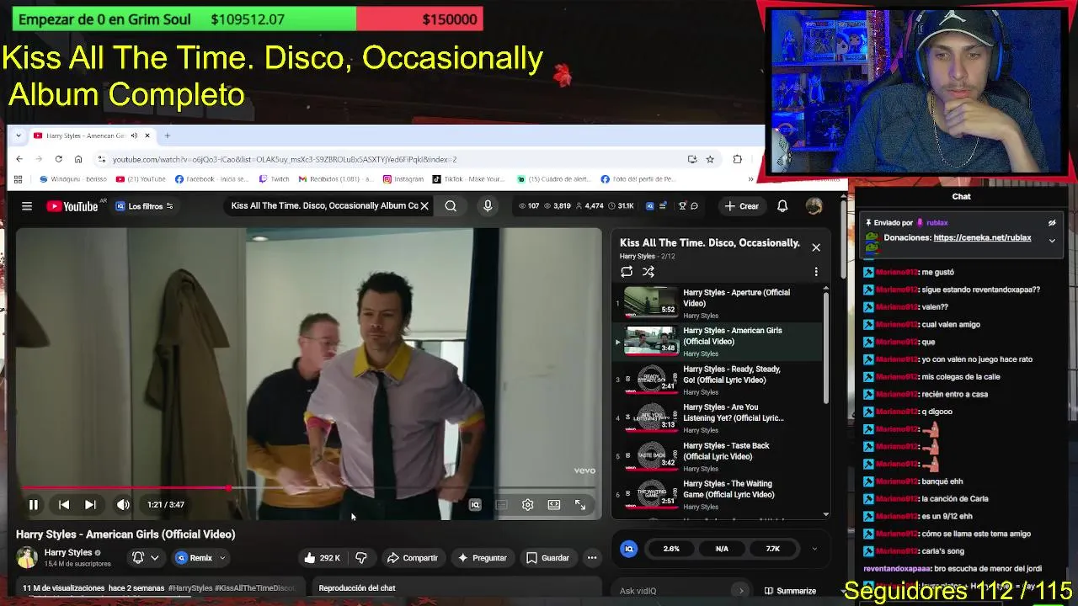
Task: Close Harry Styles browser tab
Action: tap(147, 136)
